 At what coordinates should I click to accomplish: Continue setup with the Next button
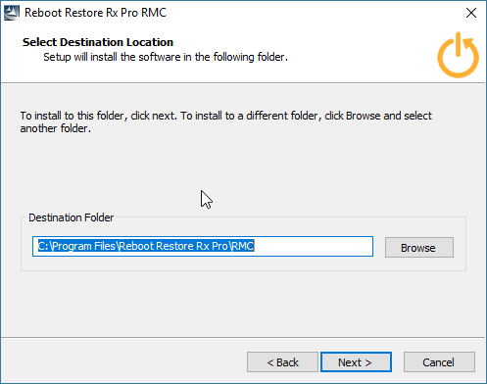click(356, 362)
